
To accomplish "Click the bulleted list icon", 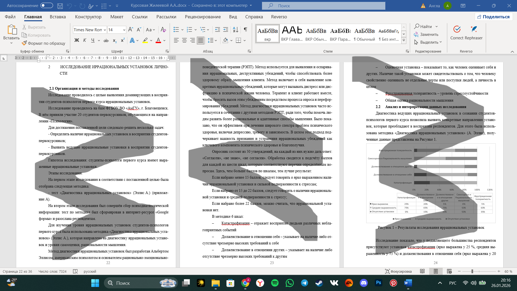I will (x=176, y=30).
